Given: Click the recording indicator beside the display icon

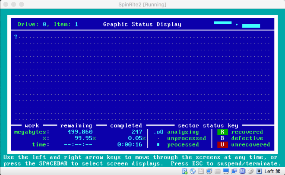Looking at the screenshot, I should click(234, 171).
